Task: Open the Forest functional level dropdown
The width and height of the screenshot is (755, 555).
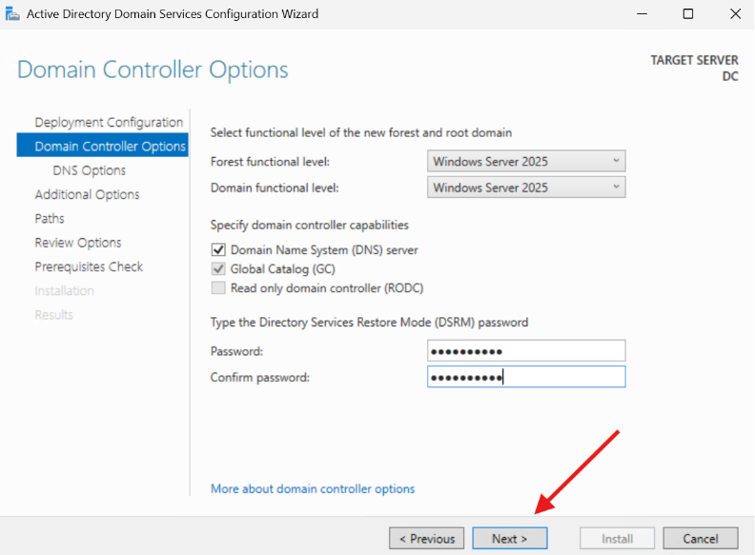Action: pos(526,162)
